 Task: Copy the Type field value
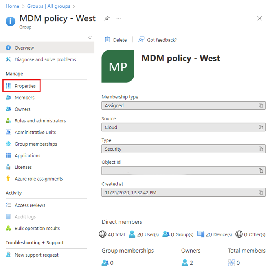tap(261, 149)
